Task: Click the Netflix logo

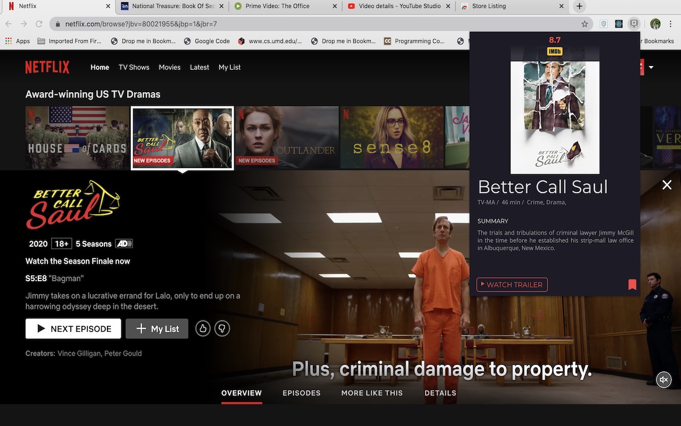Action: (47, 67)
